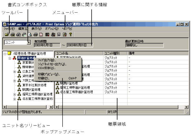
Task: Click the 2003年5月31日 end date field
Action: tap(80, 45)
